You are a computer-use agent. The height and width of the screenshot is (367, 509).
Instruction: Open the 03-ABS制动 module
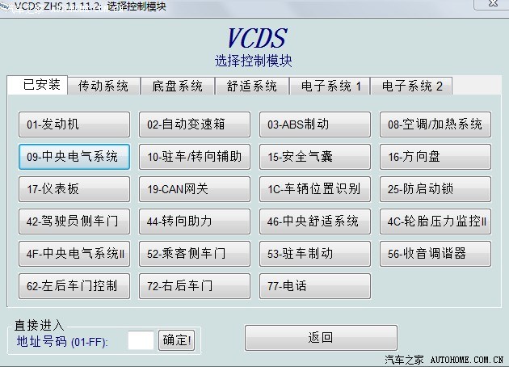click(314, 124)
